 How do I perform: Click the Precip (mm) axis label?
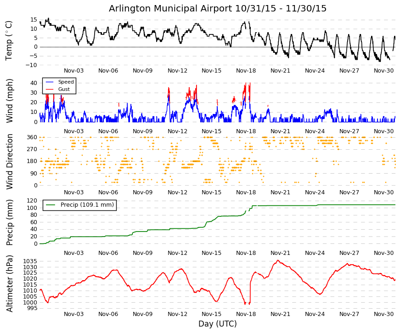(x=9, y=222)
